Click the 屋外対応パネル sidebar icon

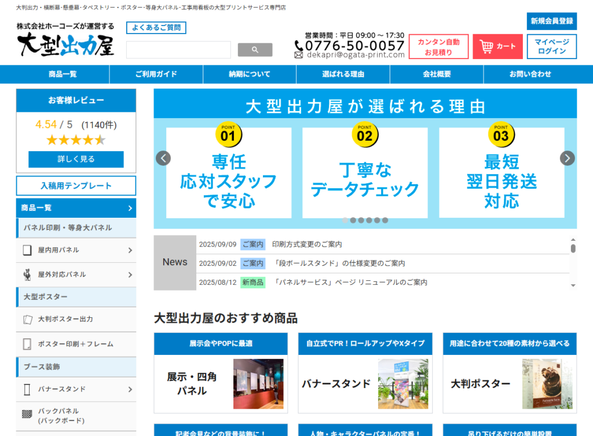point(27,274)
